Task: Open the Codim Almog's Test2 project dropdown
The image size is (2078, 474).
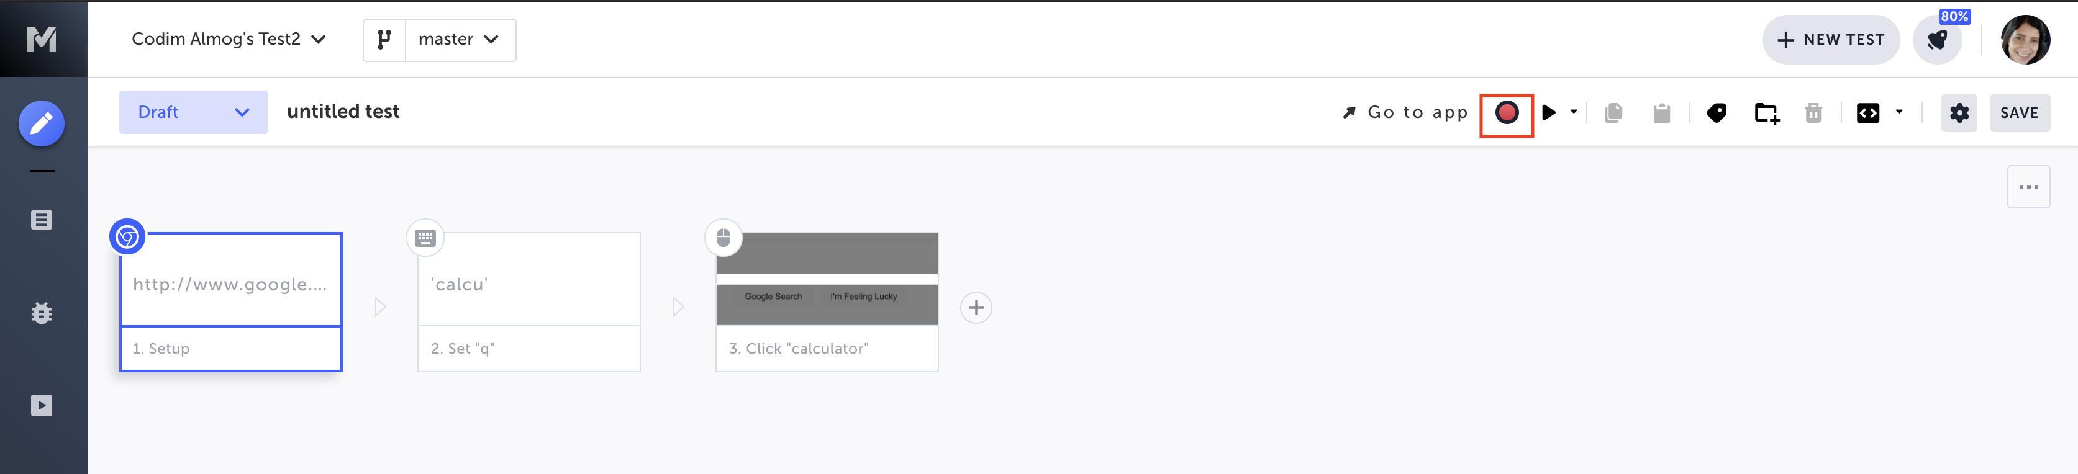Action: [x=229, y=40]
